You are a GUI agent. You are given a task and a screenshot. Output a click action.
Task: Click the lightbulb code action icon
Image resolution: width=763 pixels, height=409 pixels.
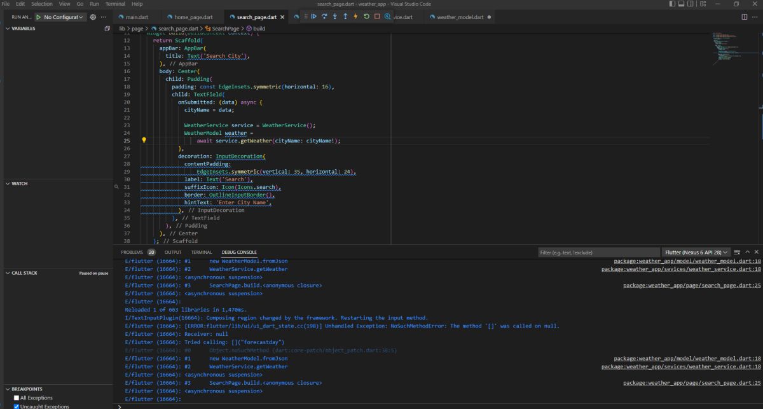(144, 141)
